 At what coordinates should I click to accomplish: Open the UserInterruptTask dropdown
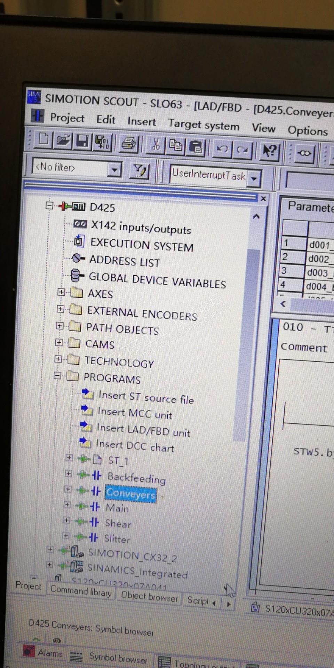[254, 178]
